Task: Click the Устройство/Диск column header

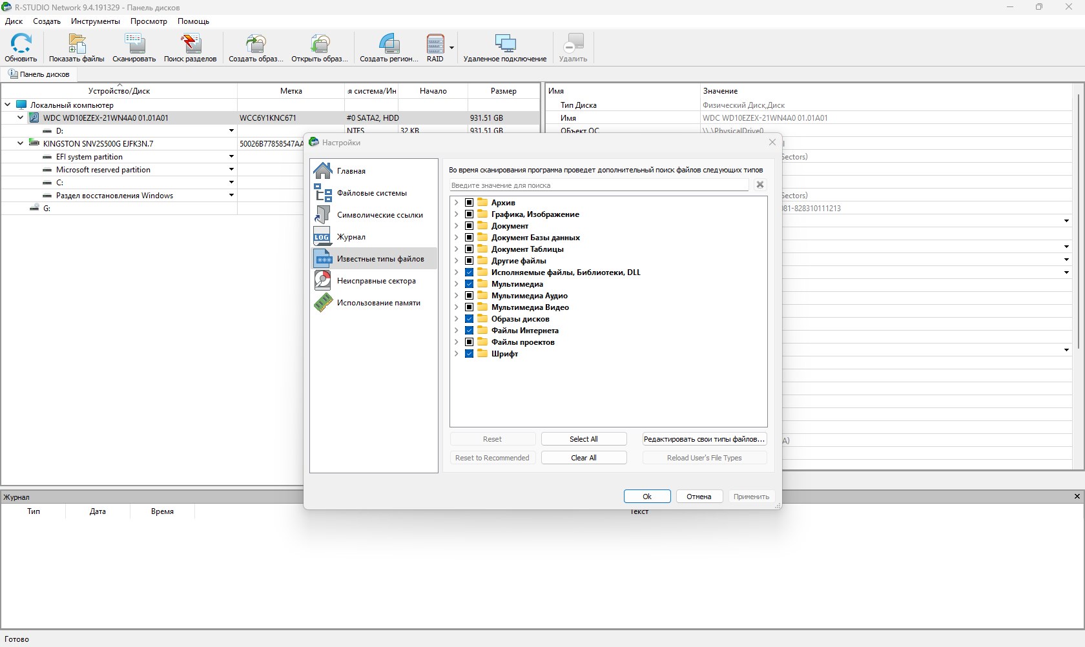Action: 119,91
